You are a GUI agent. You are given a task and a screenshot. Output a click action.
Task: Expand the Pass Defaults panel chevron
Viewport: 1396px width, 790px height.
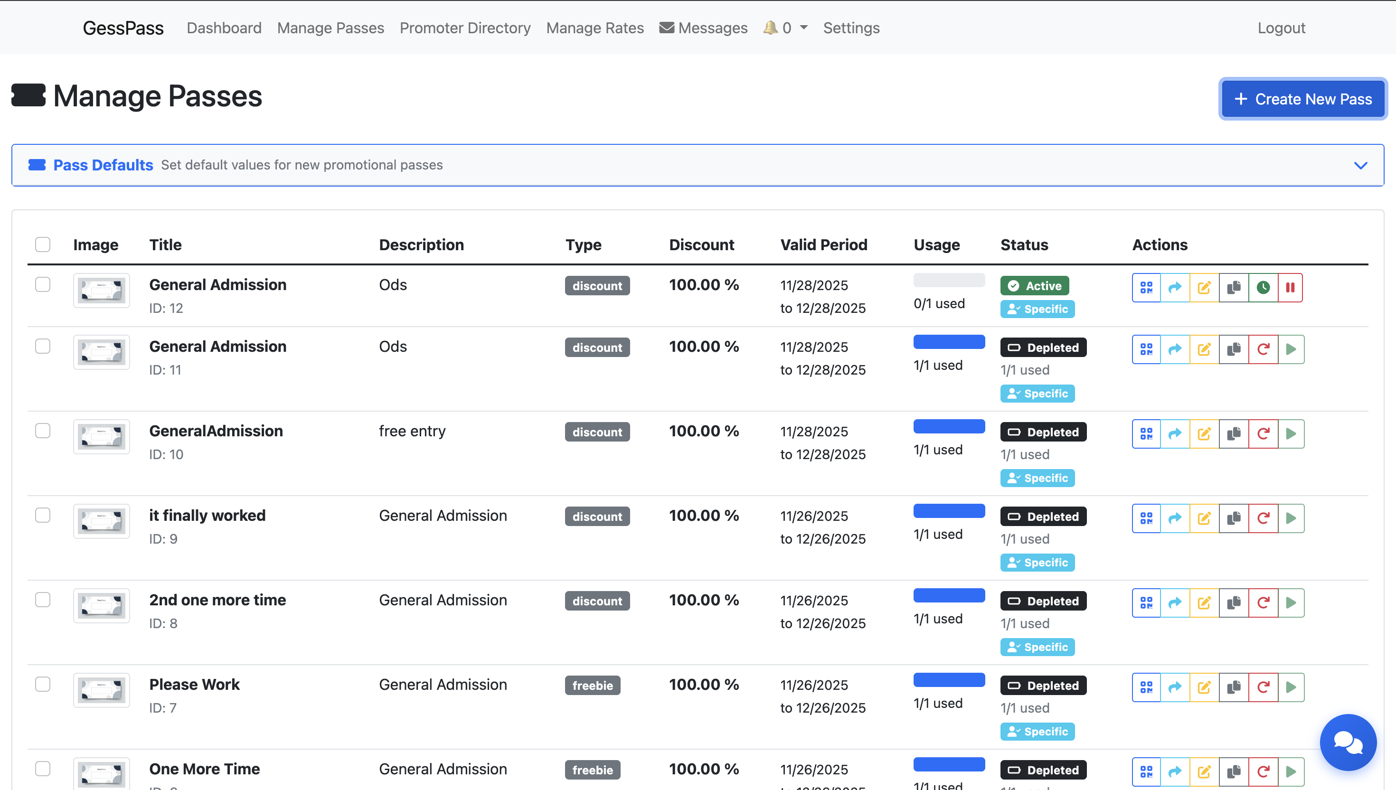click(x=1361, y=166)
